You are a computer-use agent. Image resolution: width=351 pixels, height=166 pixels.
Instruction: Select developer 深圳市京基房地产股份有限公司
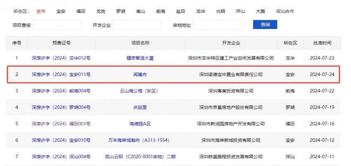coord(231,107)
